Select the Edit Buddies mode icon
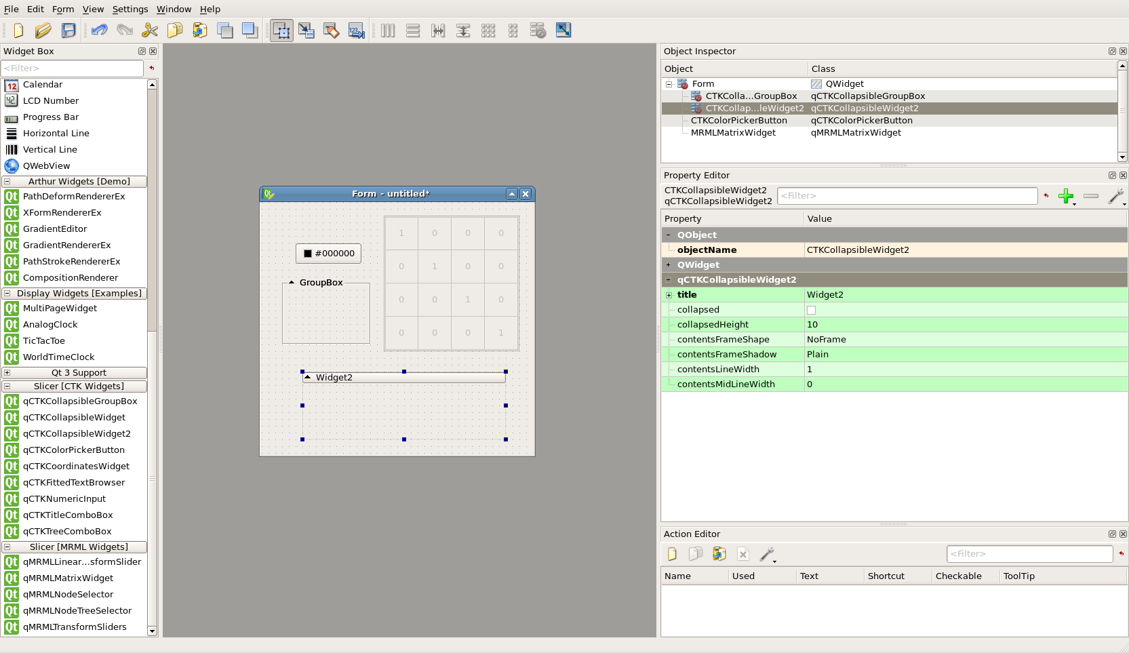The image size is (1129, 653). (332, 31)
